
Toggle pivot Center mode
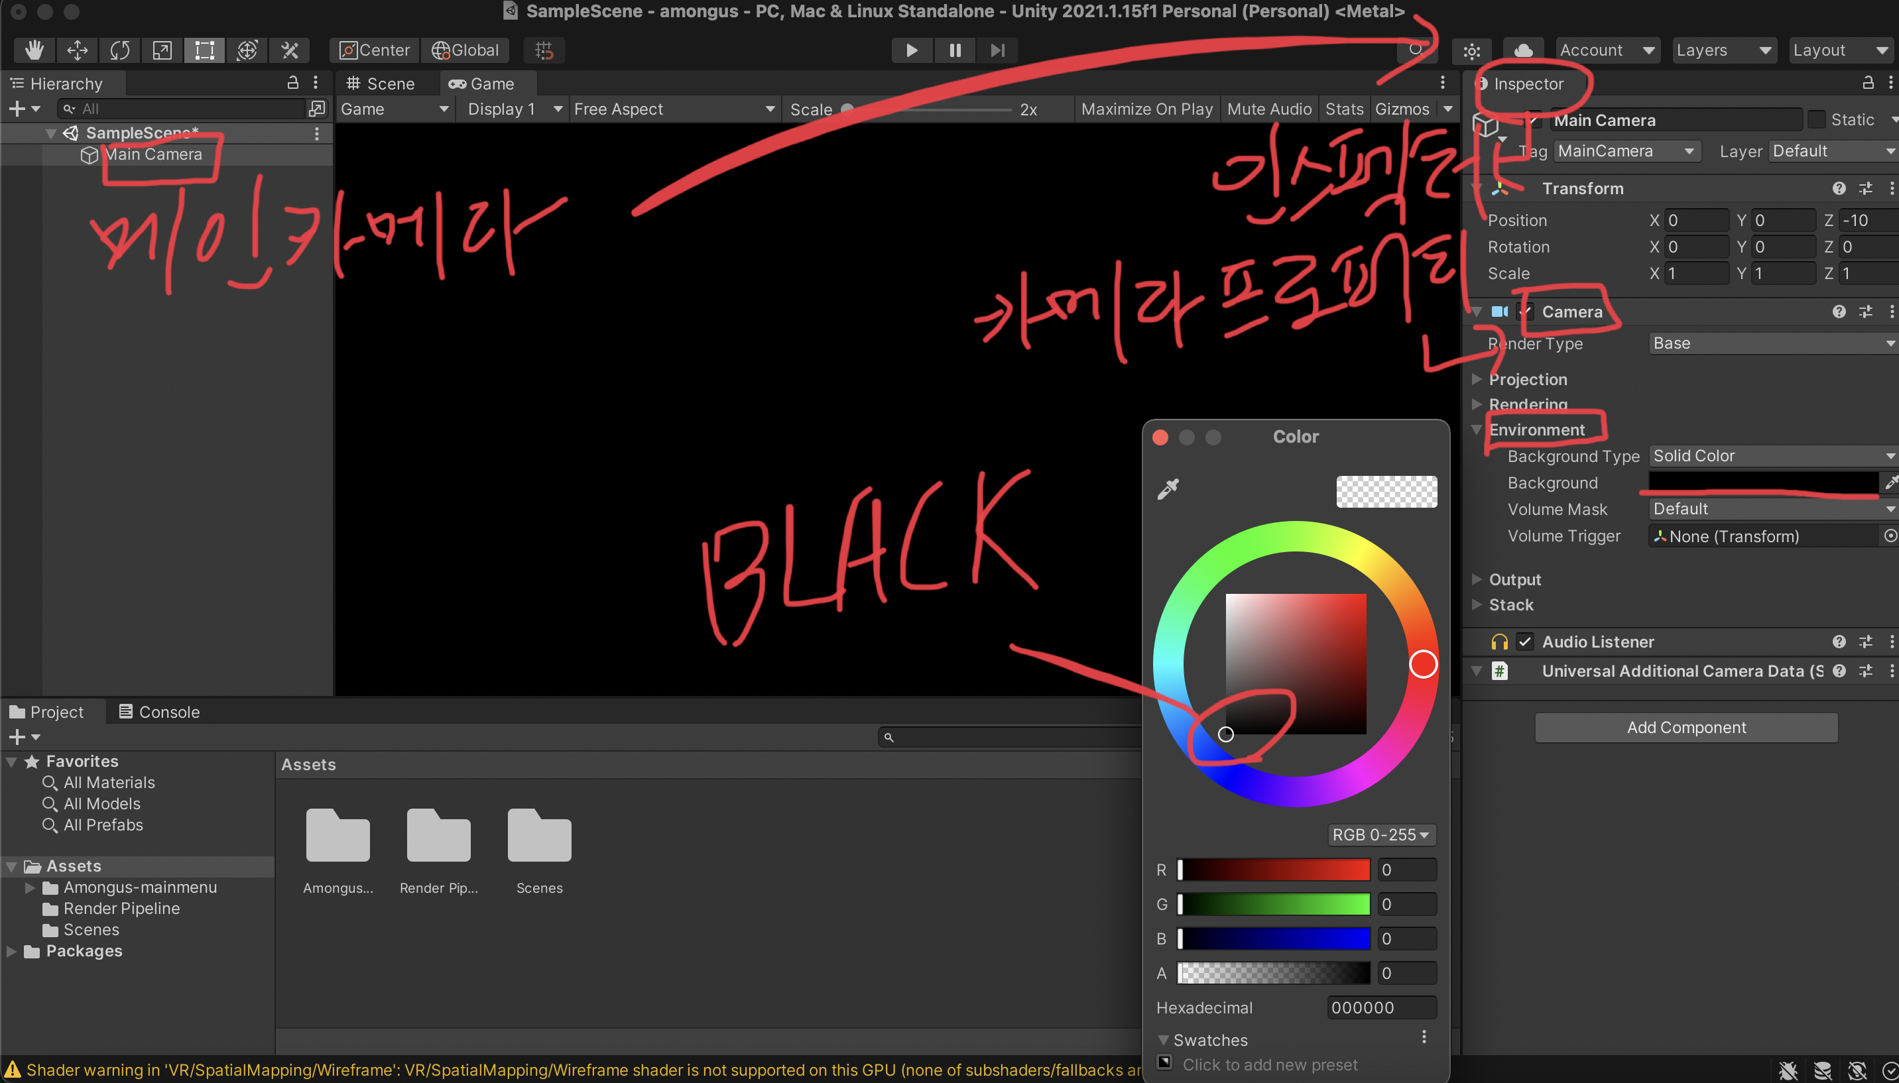coord(374,50)
